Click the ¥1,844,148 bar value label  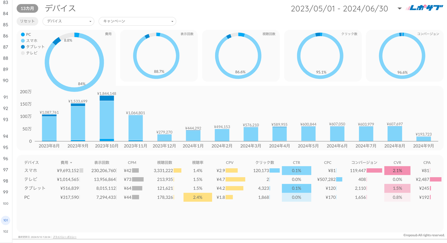click(107, 93)
